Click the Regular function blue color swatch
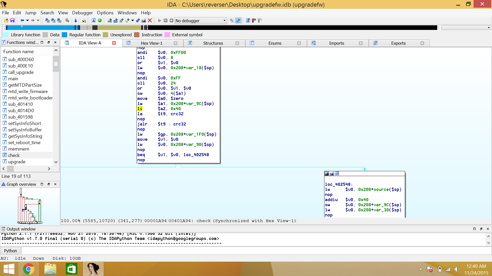The image size is (492, 276). point(65,35)
